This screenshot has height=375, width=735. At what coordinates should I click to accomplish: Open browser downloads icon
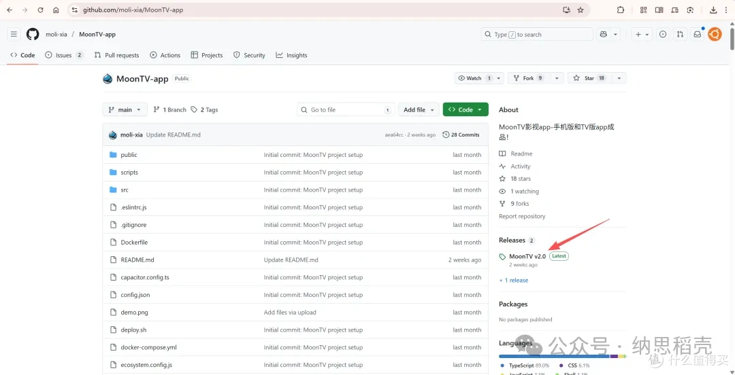click(713, 10)
